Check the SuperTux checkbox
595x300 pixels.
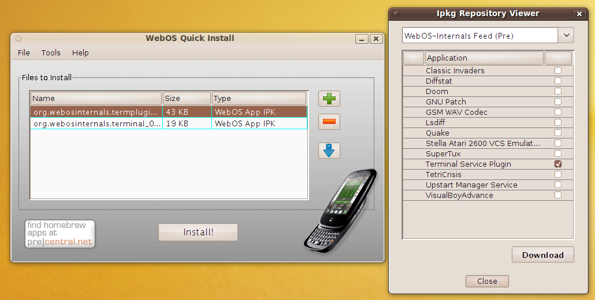[x=558, y=154]
